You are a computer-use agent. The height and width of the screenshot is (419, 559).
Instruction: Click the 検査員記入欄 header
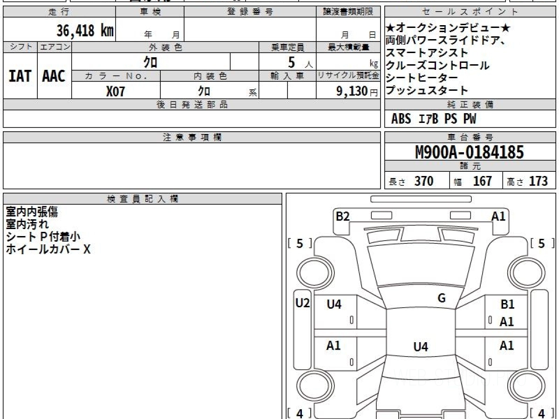[x=143, y=199]
